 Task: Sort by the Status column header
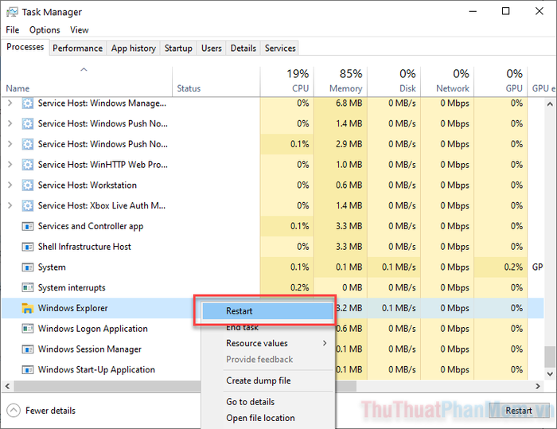(216, 82)
